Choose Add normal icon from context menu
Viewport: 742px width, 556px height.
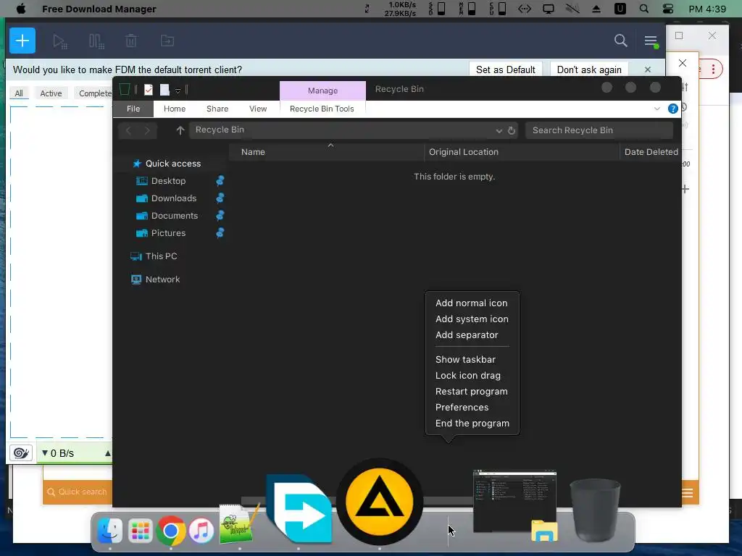click(471, 303)
